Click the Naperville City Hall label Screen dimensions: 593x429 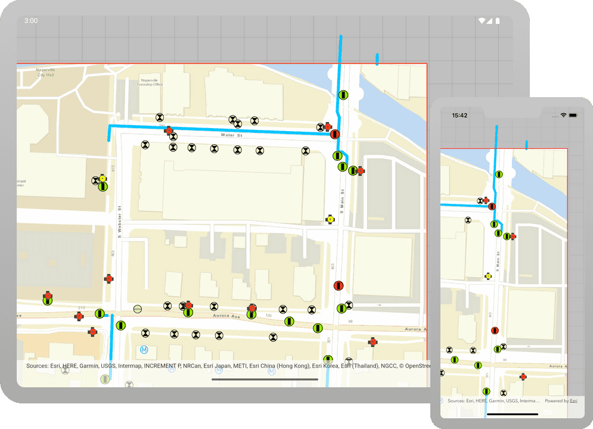pos(45,73)
